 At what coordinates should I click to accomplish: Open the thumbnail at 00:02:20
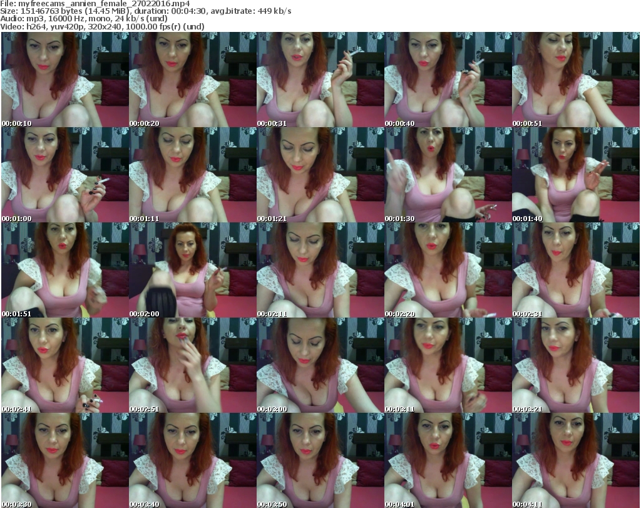[448, 270]
